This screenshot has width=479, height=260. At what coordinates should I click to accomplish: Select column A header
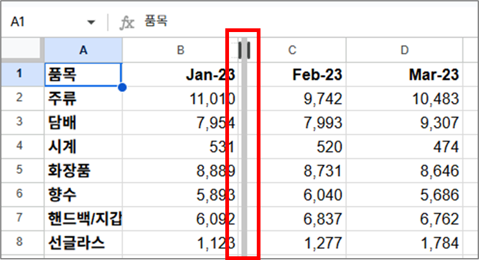83,50
